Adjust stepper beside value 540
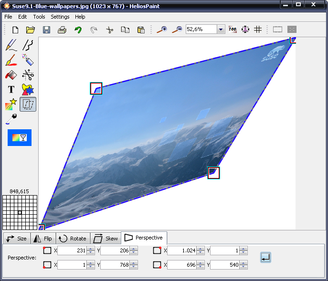The width and height of the screenshot is (328, 281). click(x=243, y=265)
